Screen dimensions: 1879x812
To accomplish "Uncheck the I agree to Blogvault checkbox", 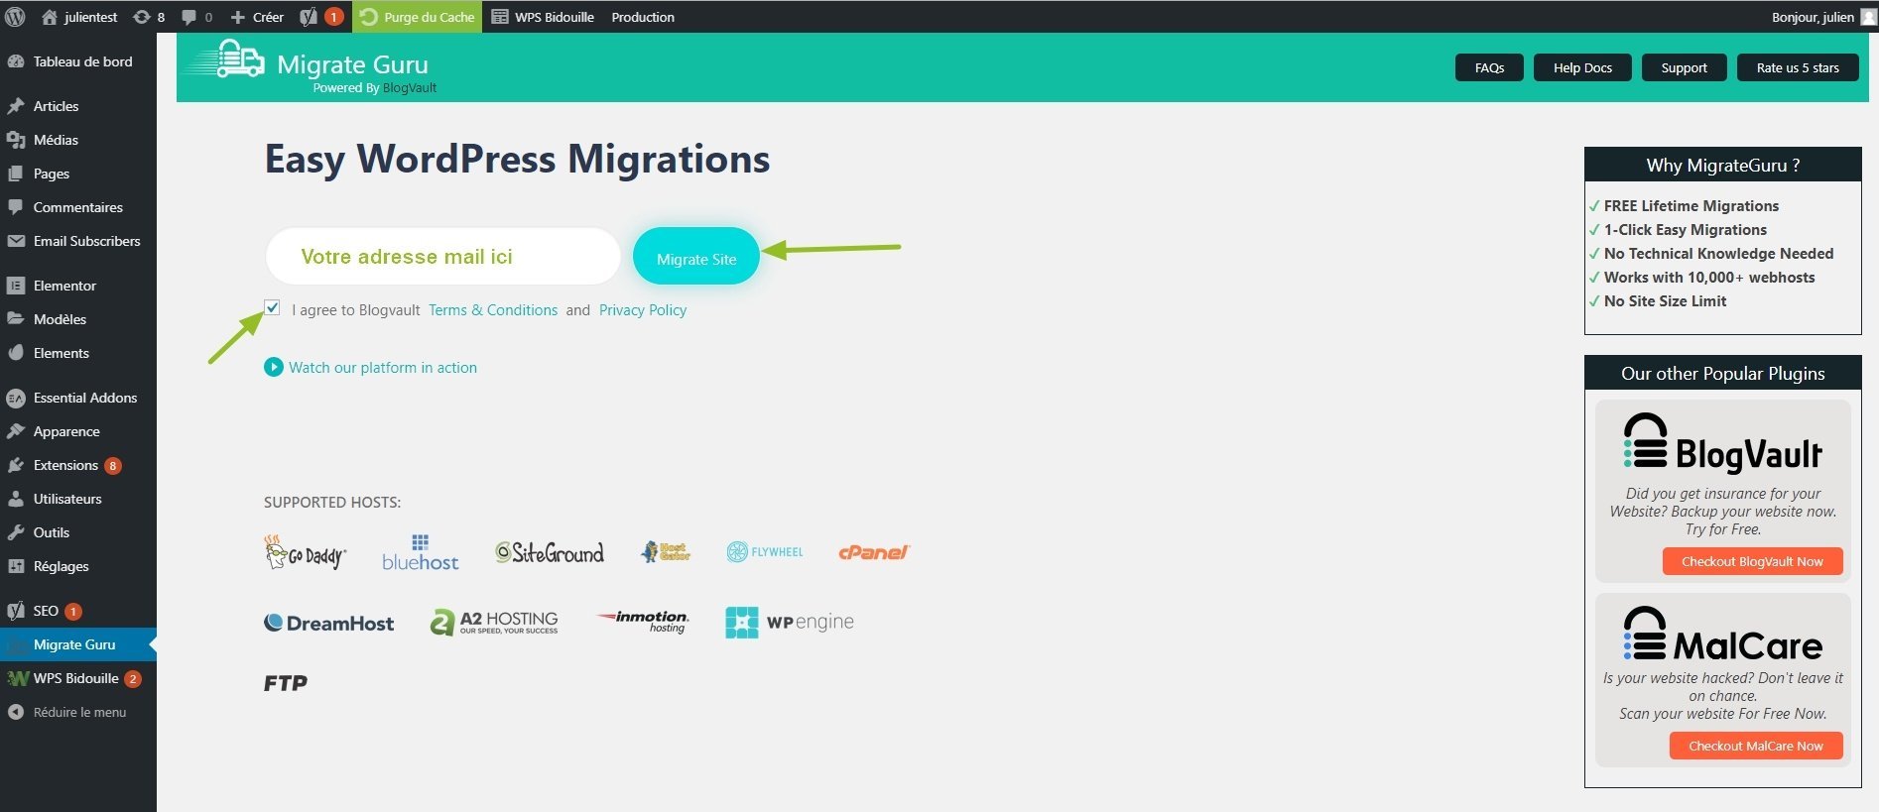I will point(272,307).
